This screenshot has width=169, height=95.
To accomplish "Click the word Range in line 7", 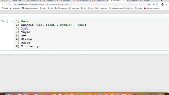I will click(x=26, y=43).
